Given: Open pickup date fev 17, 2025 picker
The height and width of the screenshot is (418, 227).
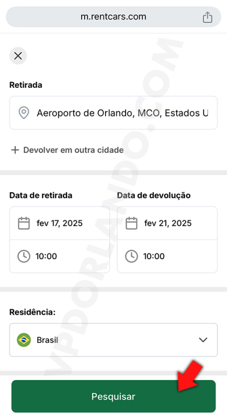Looking at the screenshot, I should pyautogui.click(x=60, y=223).
